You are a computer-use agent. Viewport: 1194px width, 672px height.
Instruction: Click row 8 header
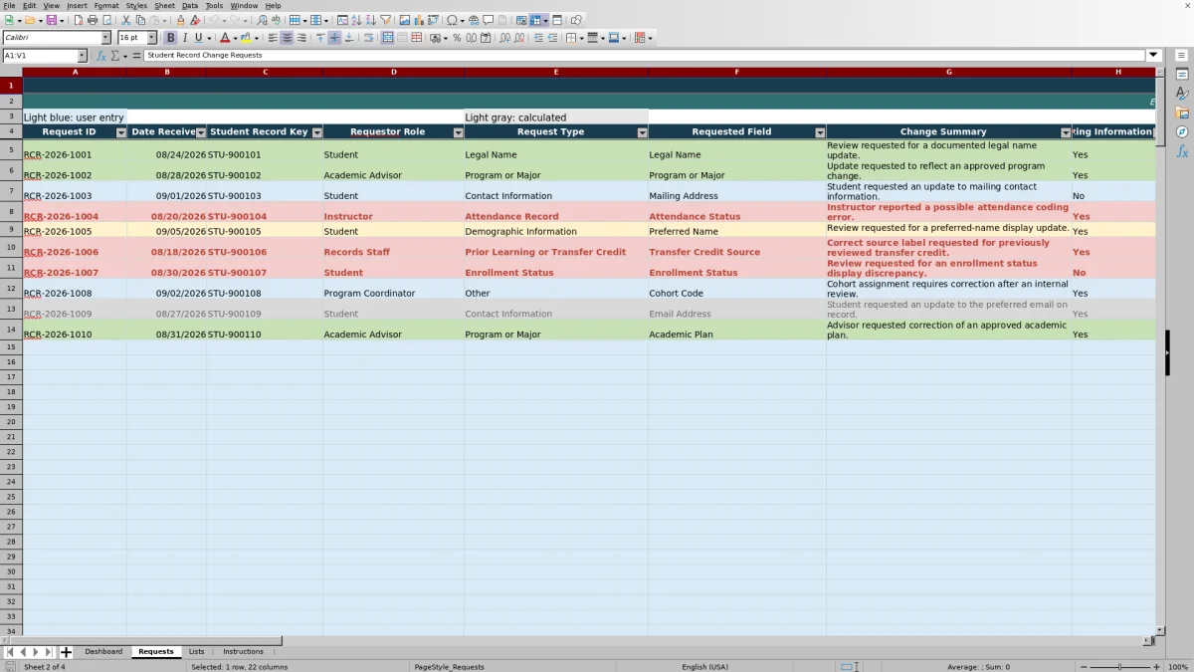[11, 212]
